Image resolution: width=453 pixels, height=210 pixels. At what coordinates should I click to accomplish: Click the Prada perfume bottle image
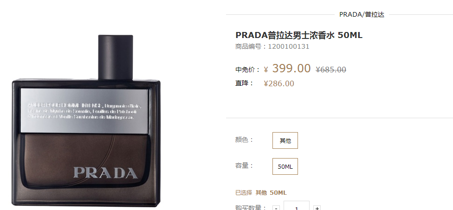(86, 121)
